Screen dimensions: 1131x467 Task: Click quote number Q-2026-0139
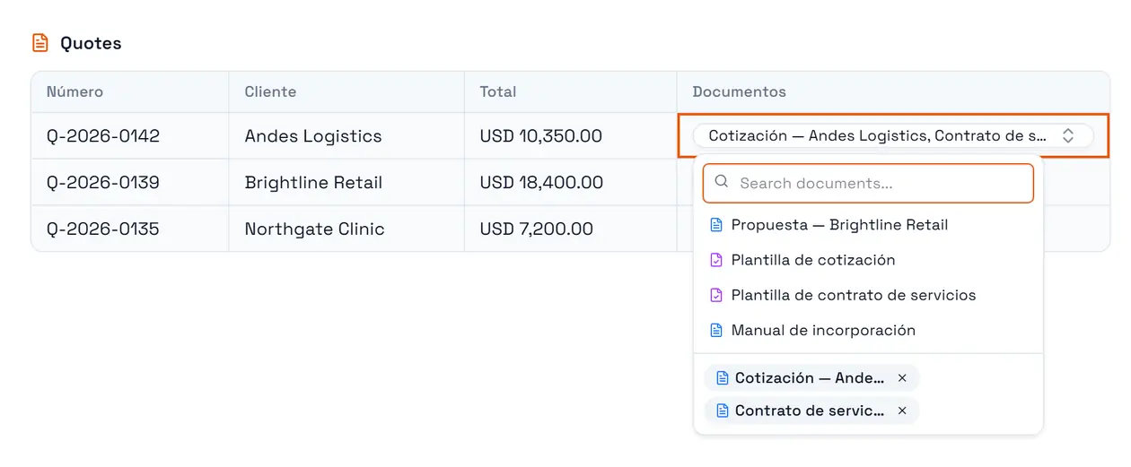click(x=103, y=183)
